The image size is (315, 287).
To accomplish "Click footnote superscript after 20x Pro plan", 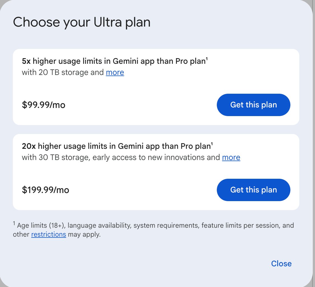I will pos(212,144).
